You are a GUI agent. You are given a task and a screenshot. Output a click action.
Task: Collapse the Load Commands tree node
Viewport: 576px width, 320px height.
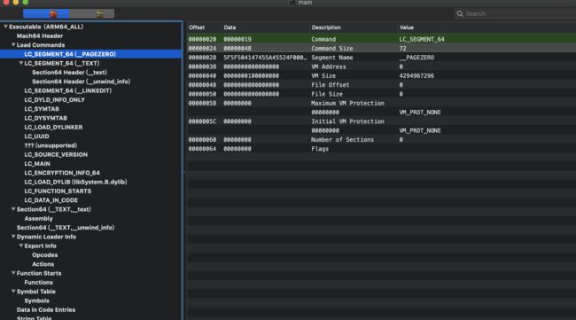coord(13,45)
